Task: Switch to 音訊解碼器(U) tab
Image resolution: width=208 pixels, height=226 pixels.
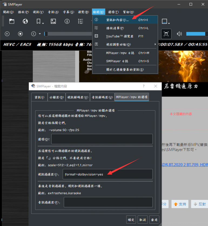Action: [102, 97]
